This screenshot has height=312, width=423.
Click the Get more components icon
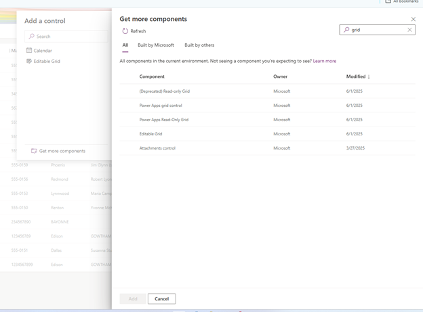[34, 151]
